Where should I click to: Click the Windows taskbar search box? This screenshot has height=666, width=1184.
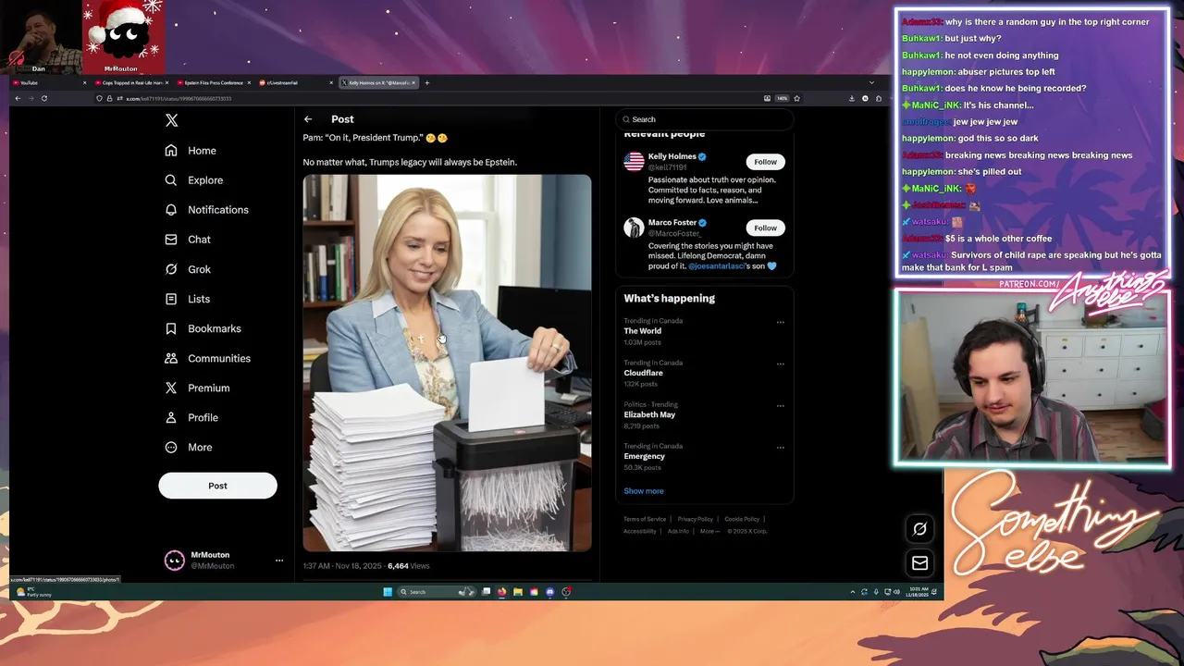(x=435, y=592)
